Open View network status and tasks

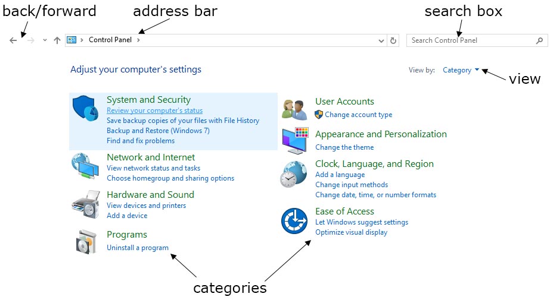tap(153, 168)
